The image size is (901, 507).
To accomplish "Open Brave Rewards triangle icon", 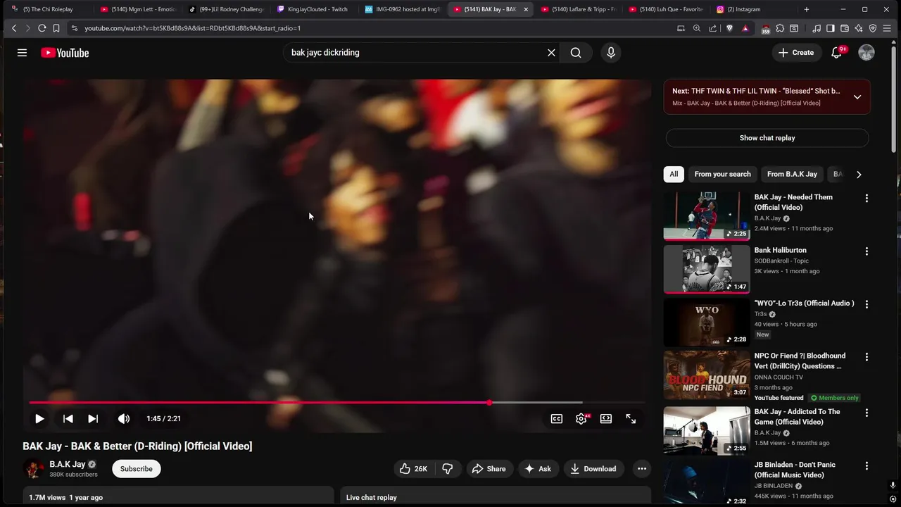I will click(745, 28).
